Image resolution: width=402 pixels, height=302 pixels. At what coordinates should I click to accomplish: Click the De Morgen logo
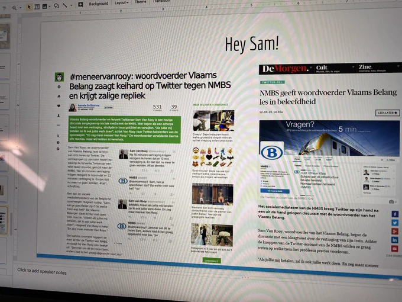285,69
